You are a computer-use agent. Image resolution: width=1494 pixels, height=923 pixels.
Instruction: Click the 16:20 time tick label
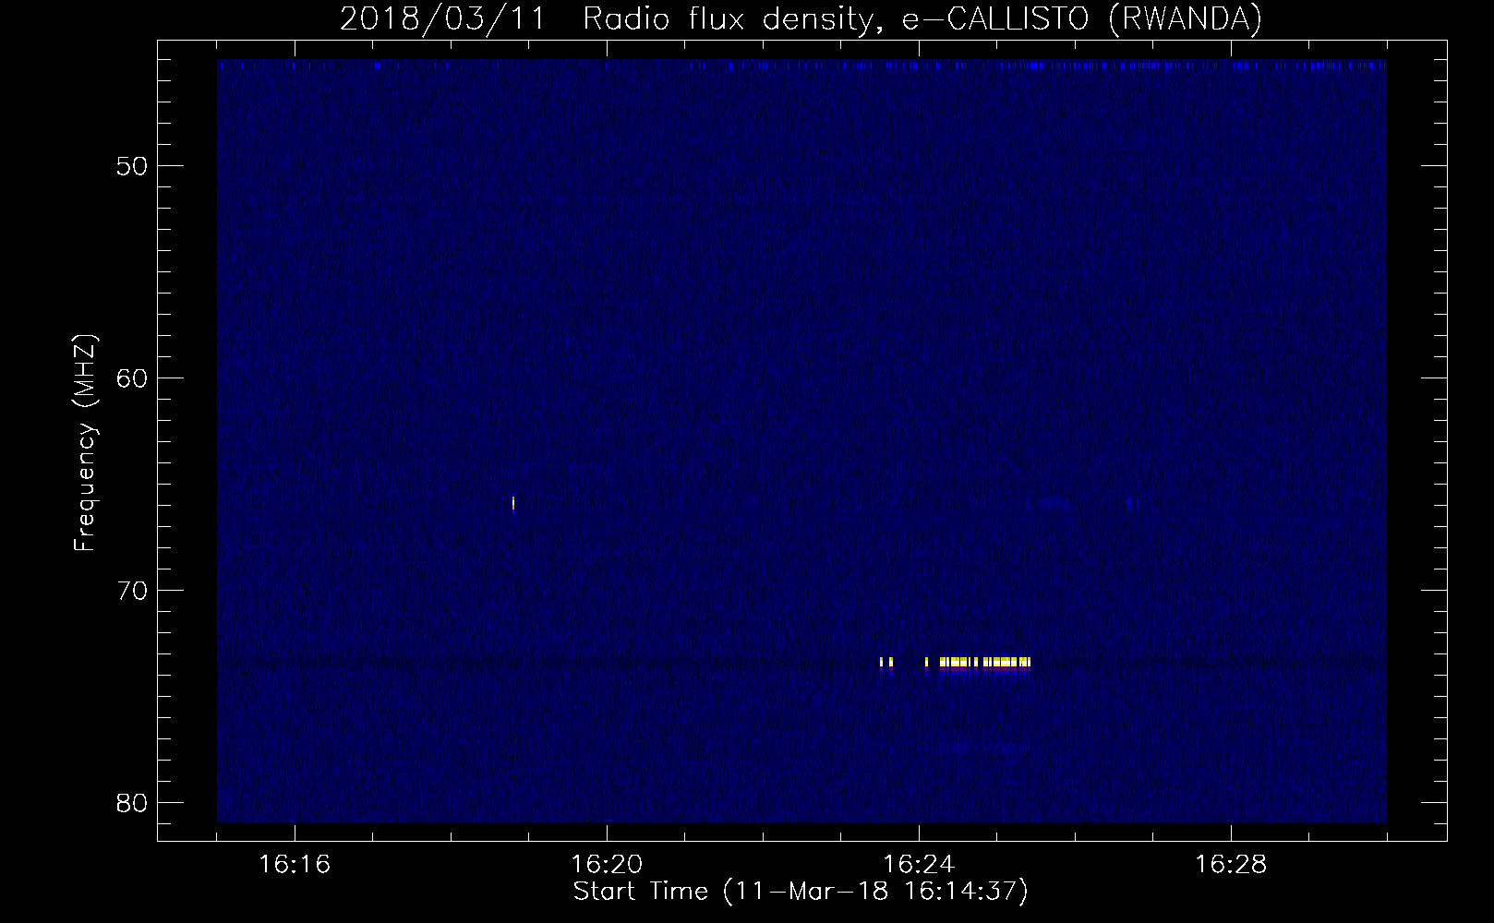607,865
